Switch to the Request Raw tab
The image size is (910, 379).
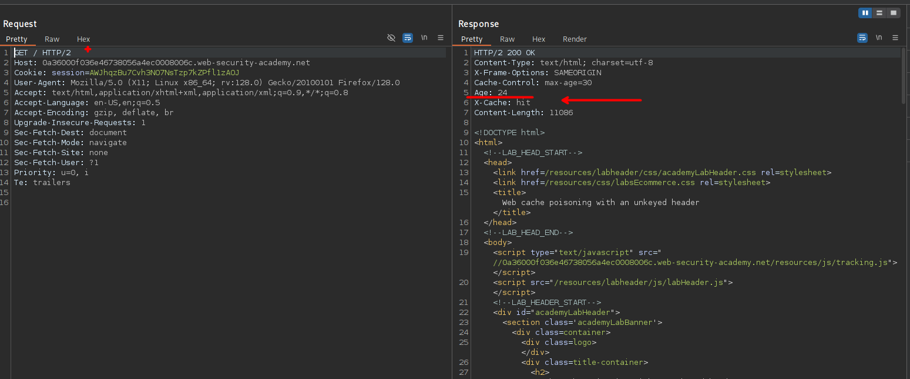pos(52,39)
